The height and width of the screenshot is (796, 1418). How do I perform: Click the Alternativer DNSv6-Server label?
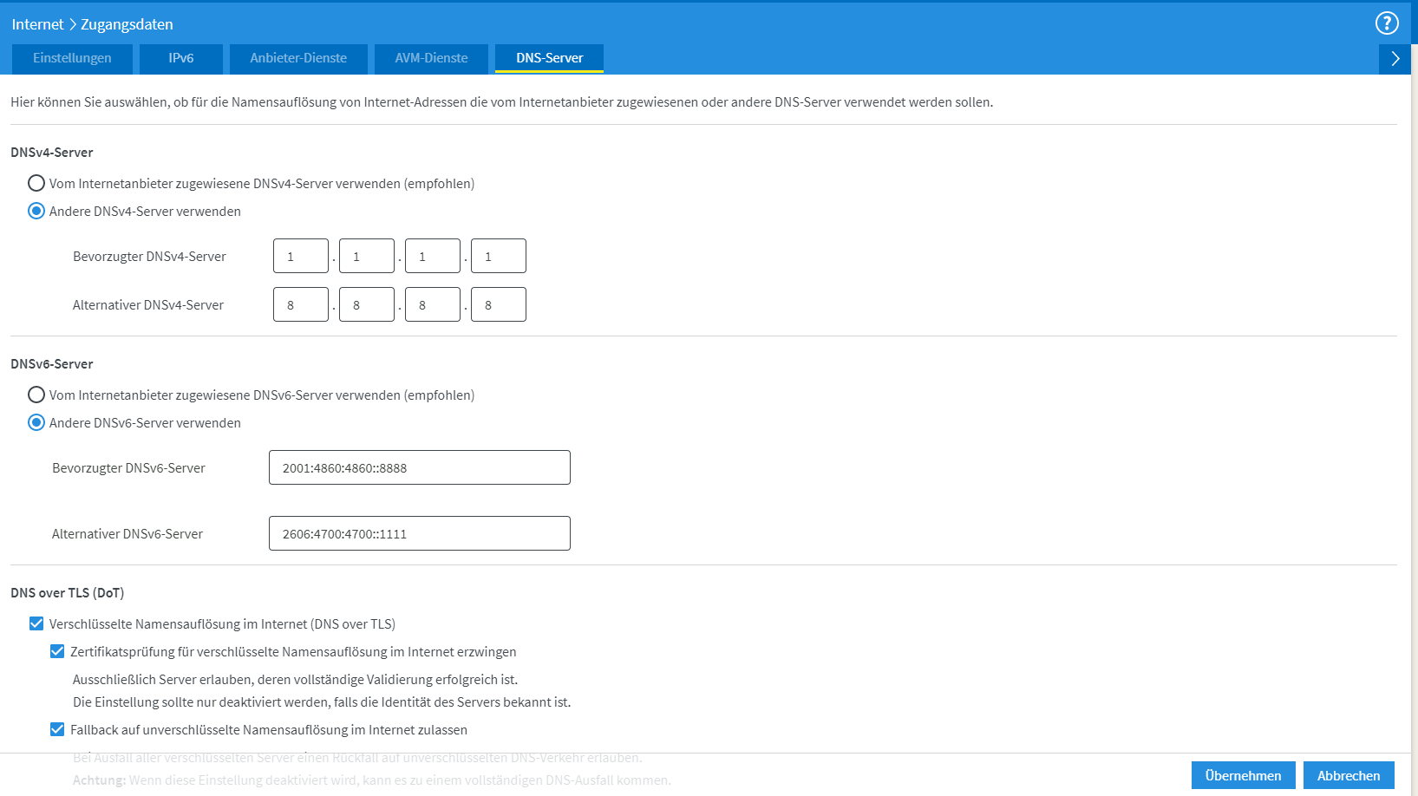coord(127,533)
